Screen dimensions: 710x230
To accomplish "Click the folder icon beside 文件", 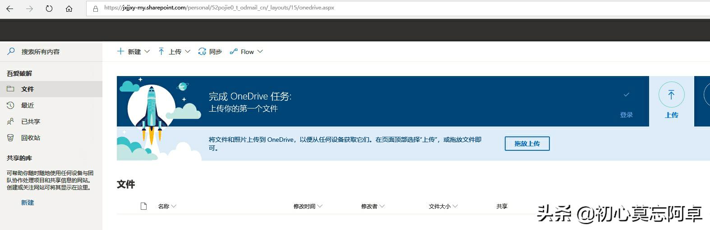I will [10, 89].
